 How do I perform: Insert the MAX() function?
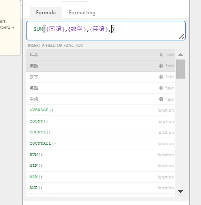coord(100,177)
